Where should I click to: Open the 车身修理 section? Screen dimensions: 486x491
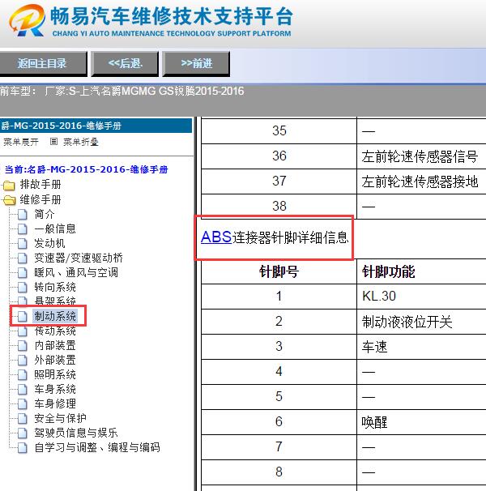(x=55, y=403)
